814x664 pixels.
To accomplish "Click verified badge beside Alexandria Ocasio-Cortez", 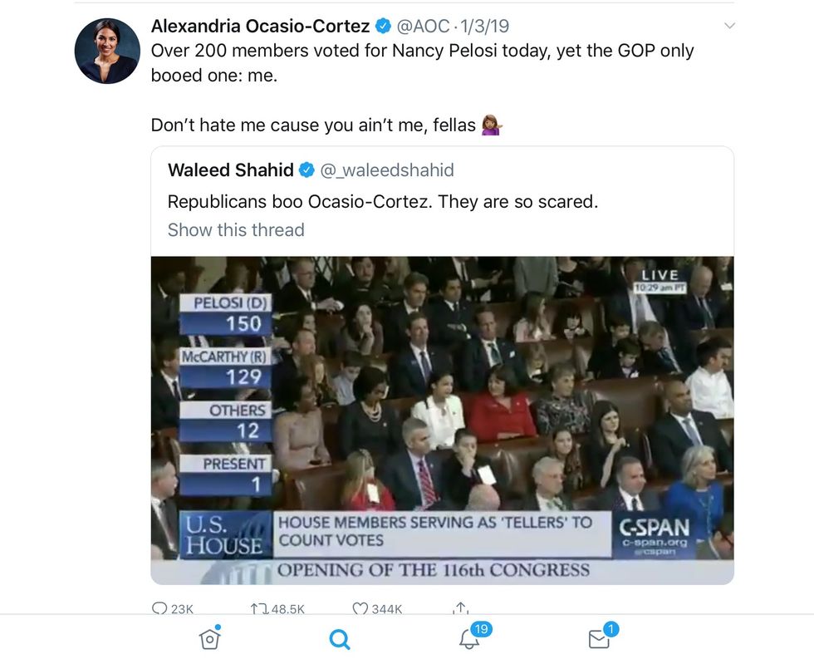I will coord(383,27).
